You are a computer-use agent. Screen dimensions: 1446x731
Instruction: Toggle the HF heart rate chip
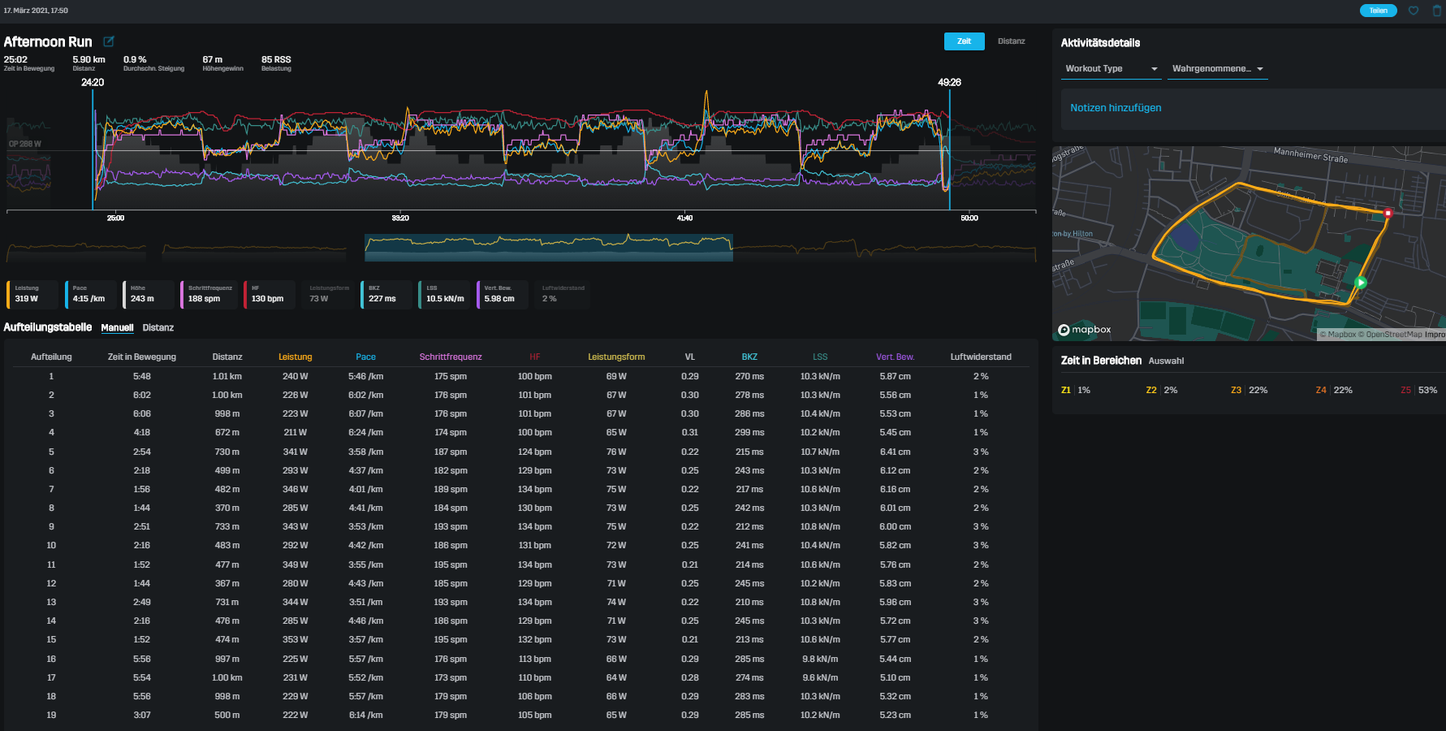tap(268, 294)
